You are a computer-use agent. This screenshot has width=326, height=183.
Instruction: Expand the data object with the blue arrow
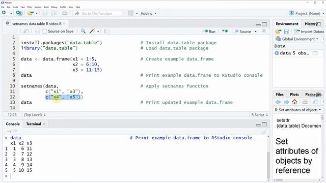point(277,53)
